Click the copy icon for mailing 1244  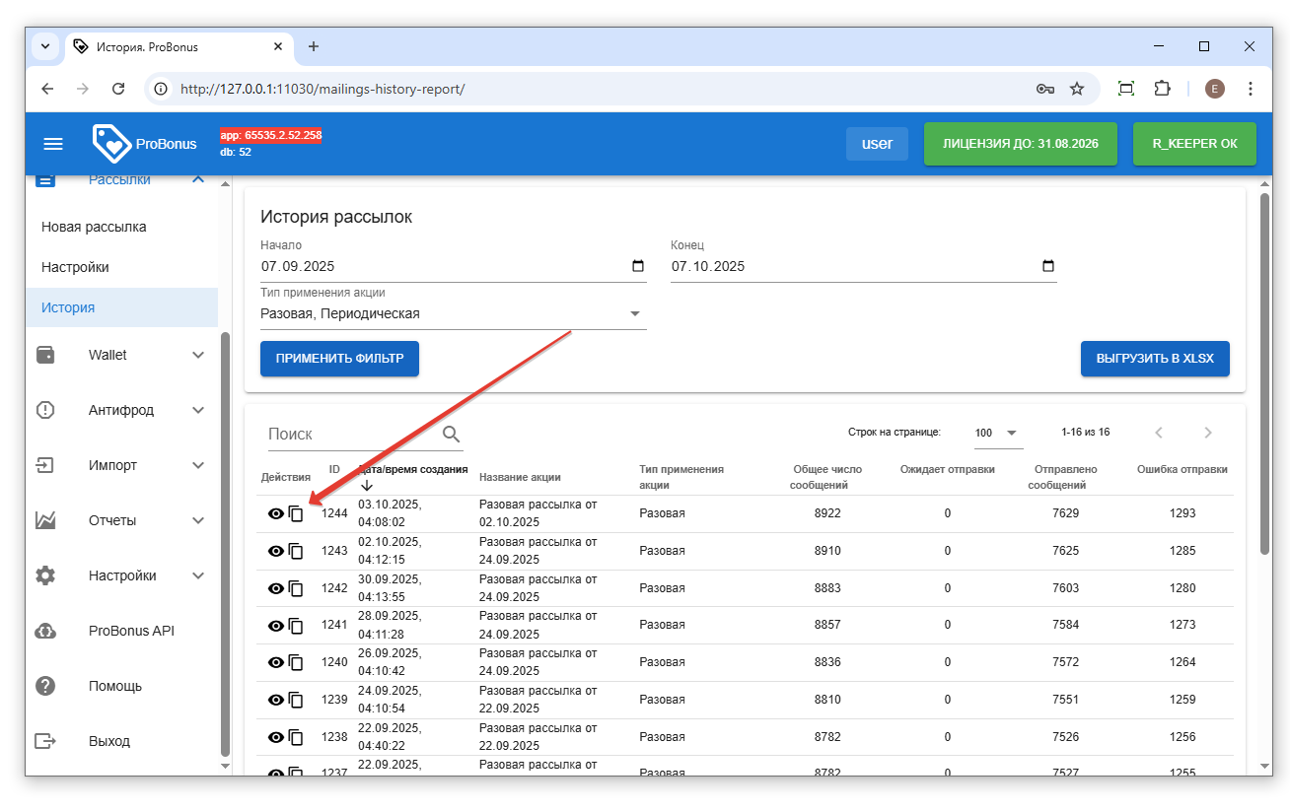[296, 513]
